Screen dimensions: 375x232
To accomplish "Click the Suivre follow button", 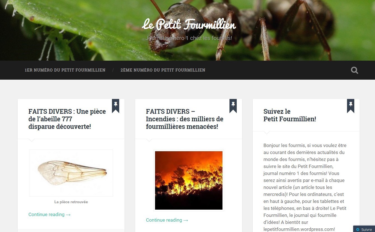I will tap(364, 229).
